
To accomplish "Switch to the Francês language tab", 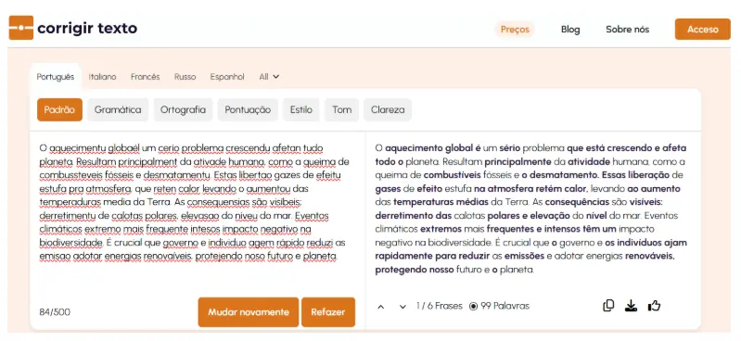I will coord(145,77).
